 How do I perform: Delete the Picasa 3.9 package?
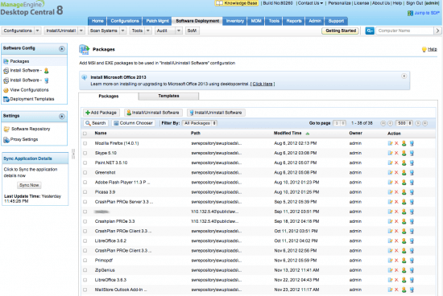coord(396,192)
